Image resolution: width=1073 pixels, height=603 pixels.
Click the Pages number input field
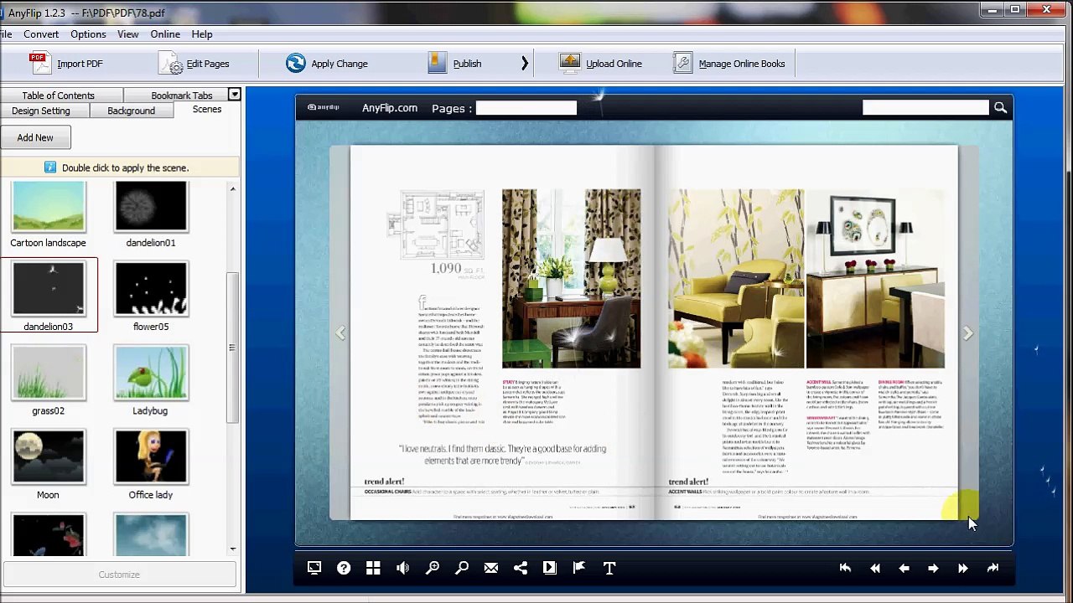tap(526, 108)
